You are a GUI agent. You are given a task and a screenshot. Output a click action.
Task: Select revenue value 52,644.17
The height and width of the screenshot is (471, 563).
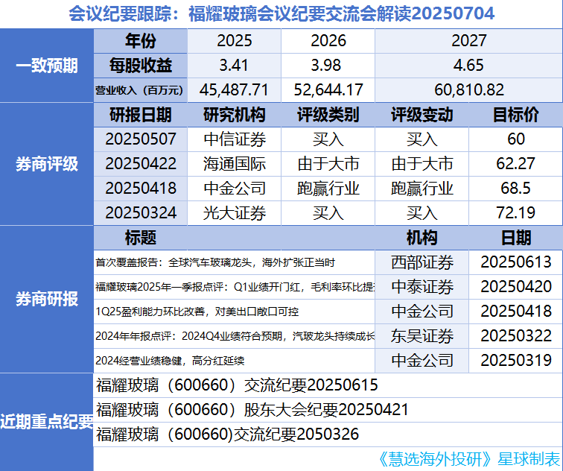coord(328,90)
